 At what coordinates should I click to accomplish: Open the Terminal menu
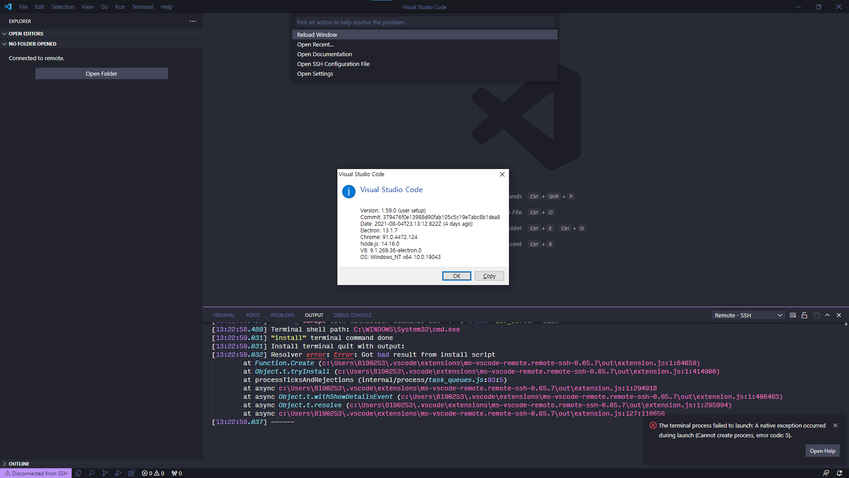click(142, 7)
